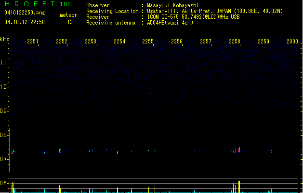
Task: Click the Receiving Location value Ogata-vill. Akita-Pref.
Action: [x=181, y=11]
